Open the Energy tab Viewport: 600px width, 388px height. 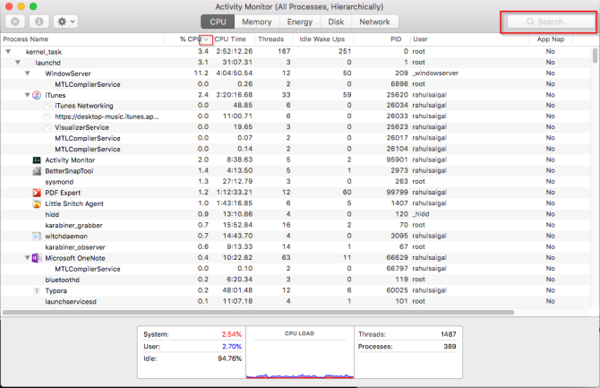300,22
